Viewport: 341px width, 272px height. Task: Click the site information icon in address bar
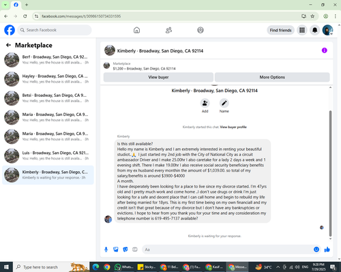click(x=36, y=16)
